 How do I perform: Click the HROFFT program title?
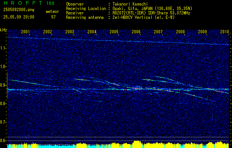point(22,3)
